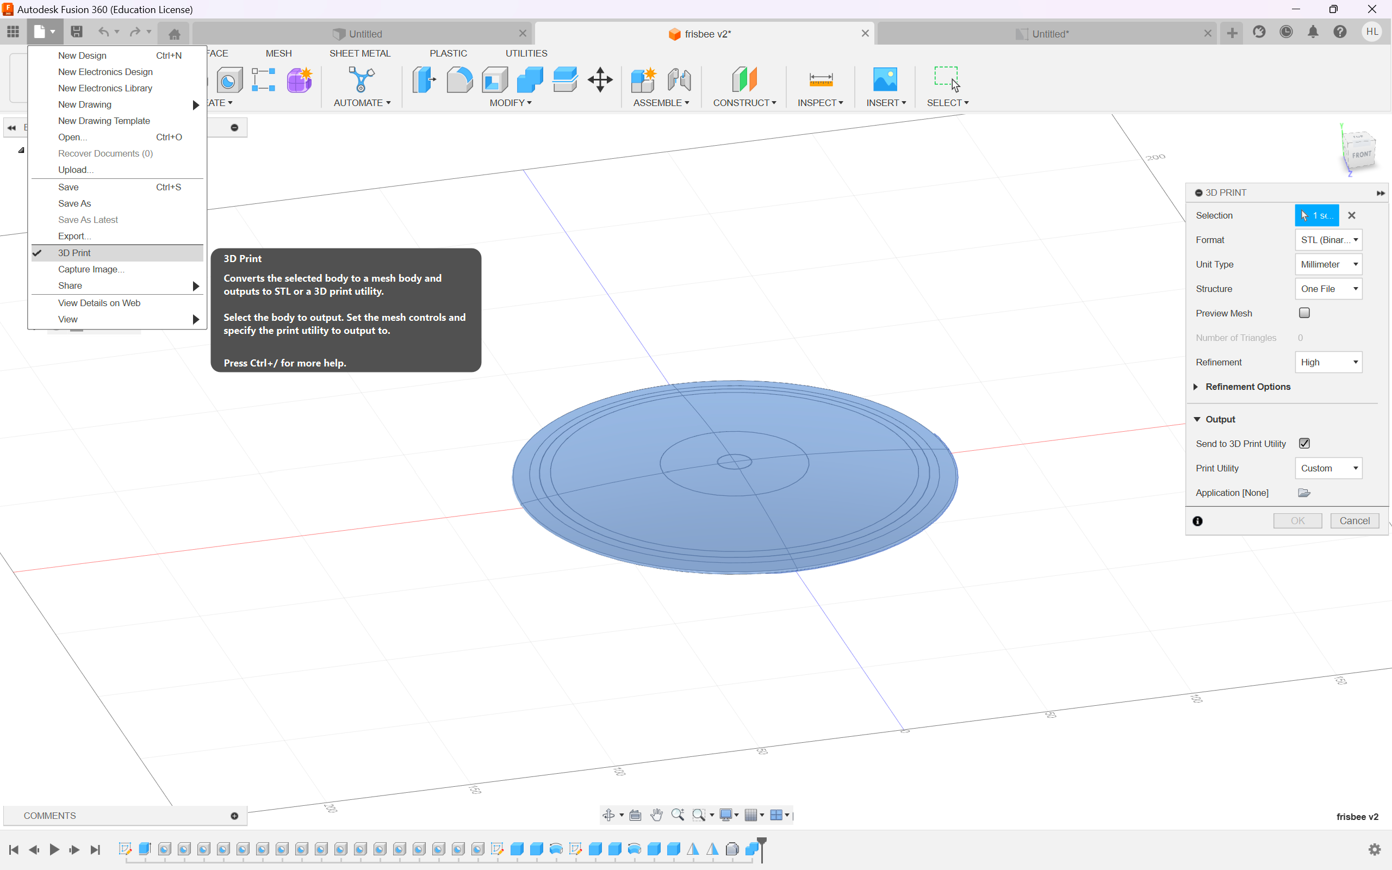Open the Format dropdown showing STL Binary

pyautogui.click(x=1328, y=239)
